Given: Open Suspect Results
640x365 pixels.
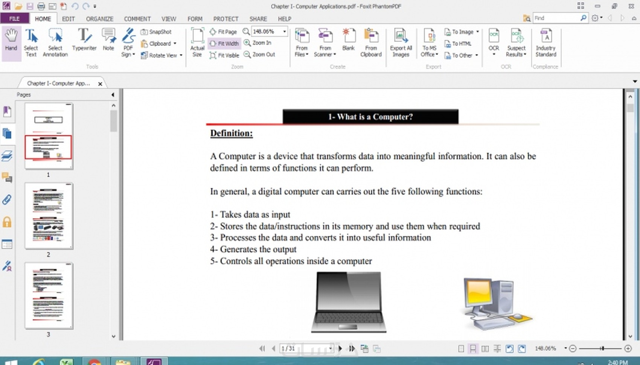Looking at the screenshot, I should coord(516,43).
